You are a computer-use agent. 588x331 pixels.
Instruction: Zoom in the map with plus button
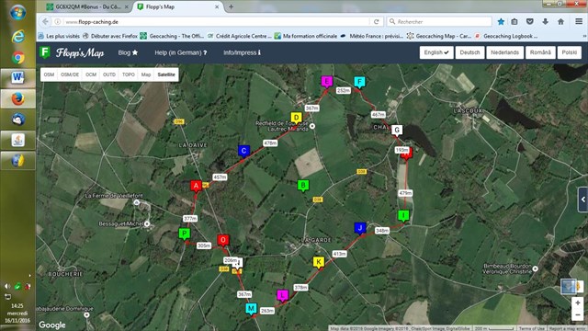pyautogui.click(x=578, y=302)
